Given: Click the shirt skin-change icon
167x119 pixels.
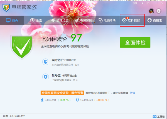Looking at the screenshot, I should click(x=142, y=3).
